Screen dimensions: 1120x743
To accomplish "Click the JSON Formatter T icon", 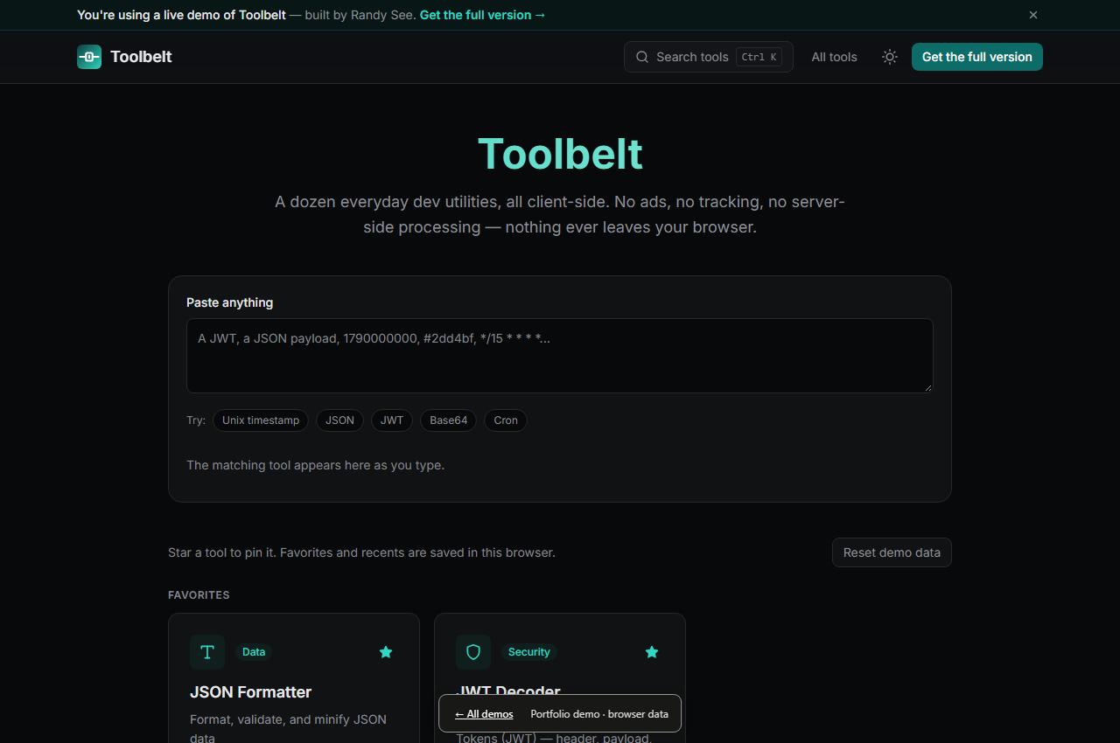I will coord(207,652).
